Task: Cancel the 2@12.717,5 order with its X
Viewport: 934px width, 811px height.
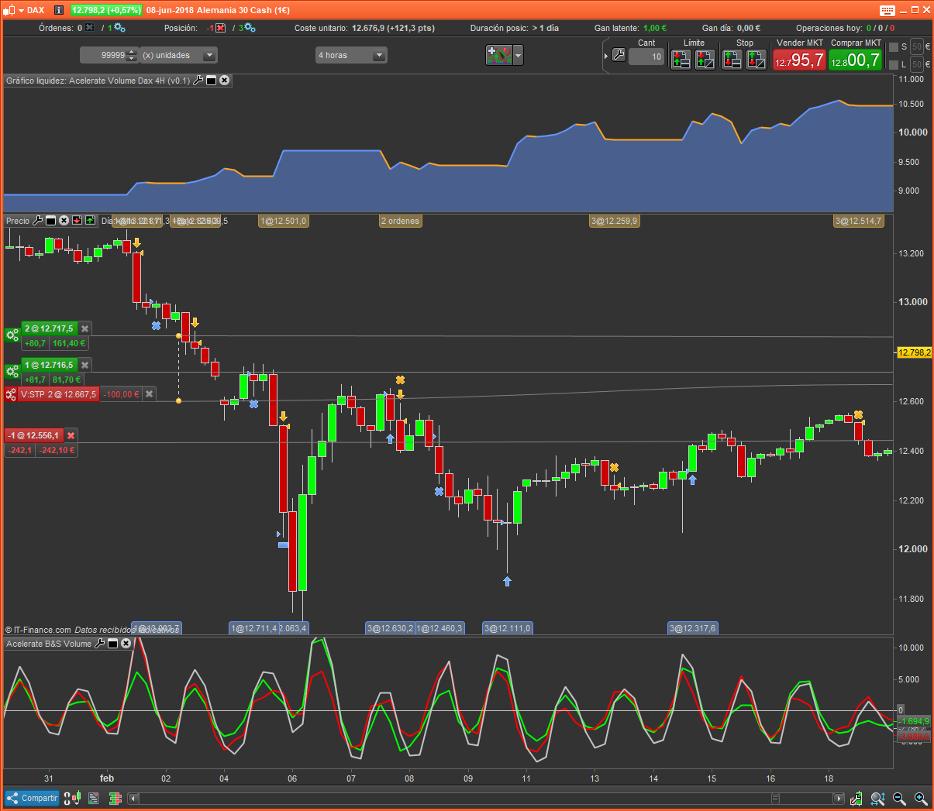Action: (x=85, y=328)
